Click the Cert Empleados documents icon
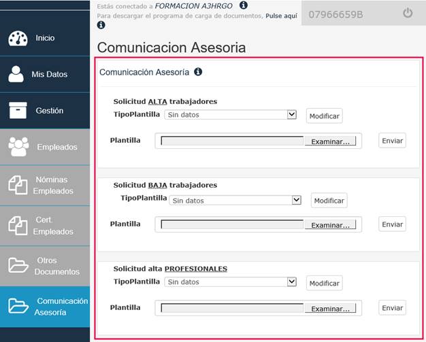 18,226
